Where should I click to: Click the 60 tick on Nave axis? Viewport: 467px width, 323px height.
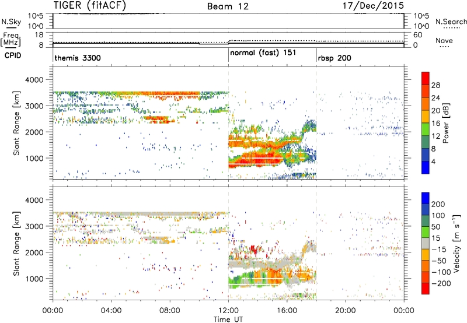coord(417,35)
